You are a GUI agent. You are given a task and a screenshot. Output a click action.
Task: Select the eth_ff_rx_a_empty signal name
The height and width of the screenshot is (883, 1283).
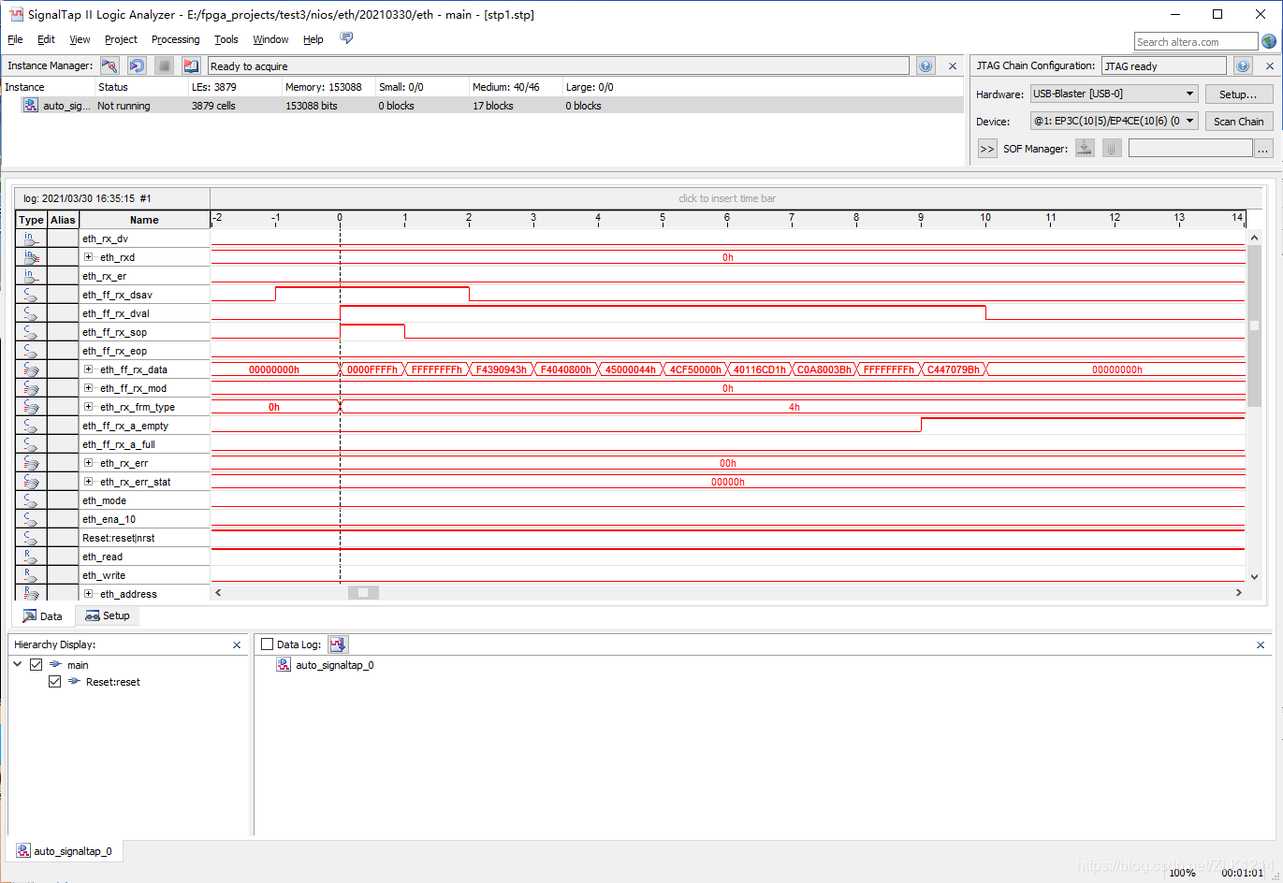(x=125, y=426)
